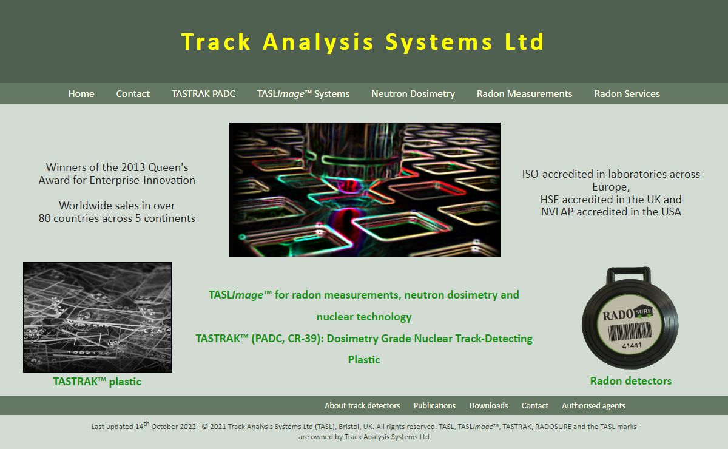728x449 pixels.
Task: Open the Home menu item
Action: tap(81, 93)
